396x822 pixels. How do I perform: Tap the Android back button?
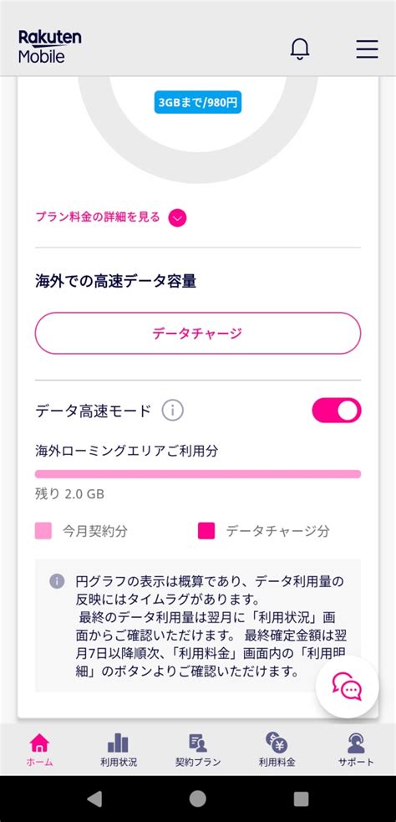point(94,799)
